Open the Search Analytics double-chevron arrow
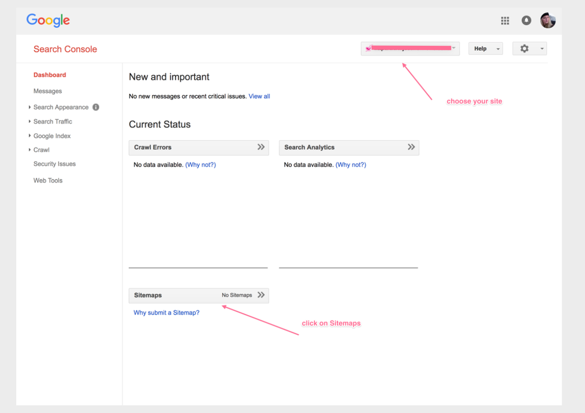Image resolution: width=585 pixels, height=413 pixels. [411, 147]
